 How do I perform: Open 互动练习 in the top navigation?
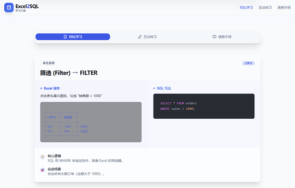[x=265, y=8]
